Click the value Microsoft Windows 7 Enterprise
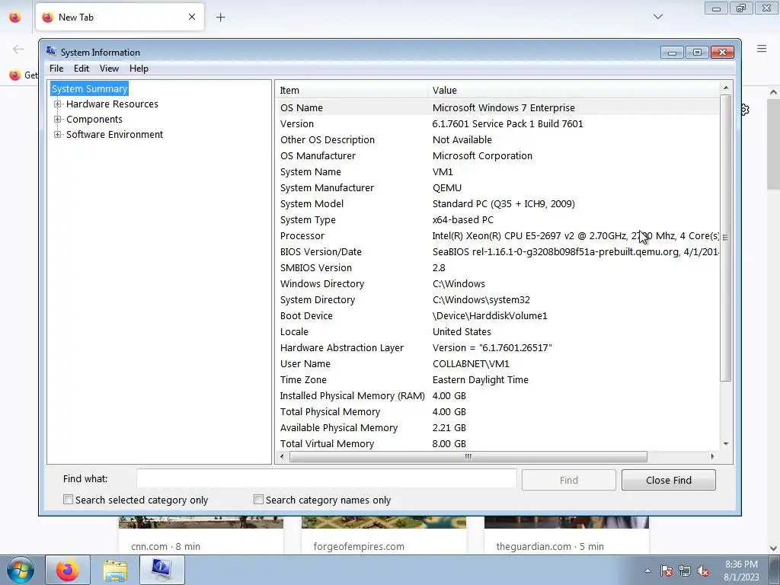 coord(503,107)
